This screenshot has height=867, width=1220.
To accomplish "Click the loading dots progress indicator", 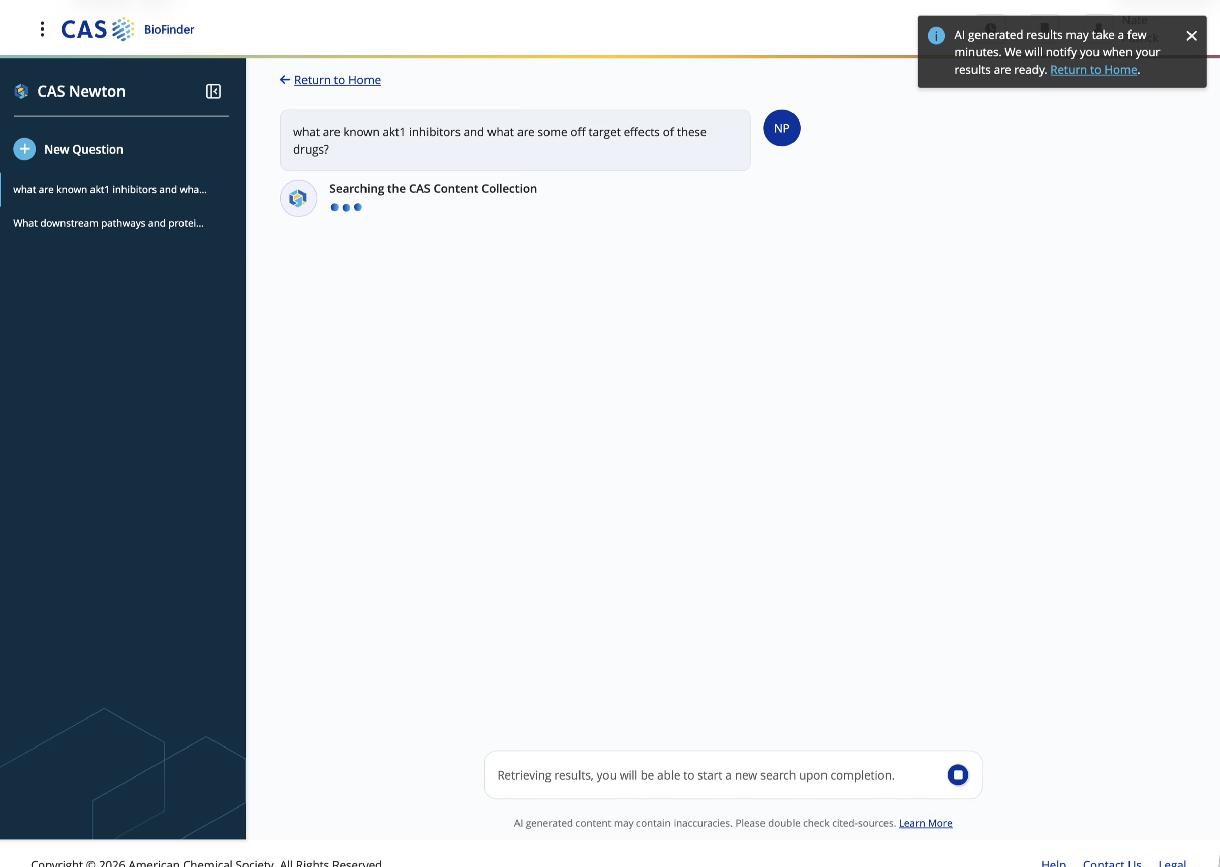I will point(346,207).
